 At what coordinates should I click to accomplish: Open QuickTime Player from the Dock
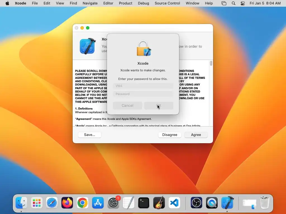[212, 203]
